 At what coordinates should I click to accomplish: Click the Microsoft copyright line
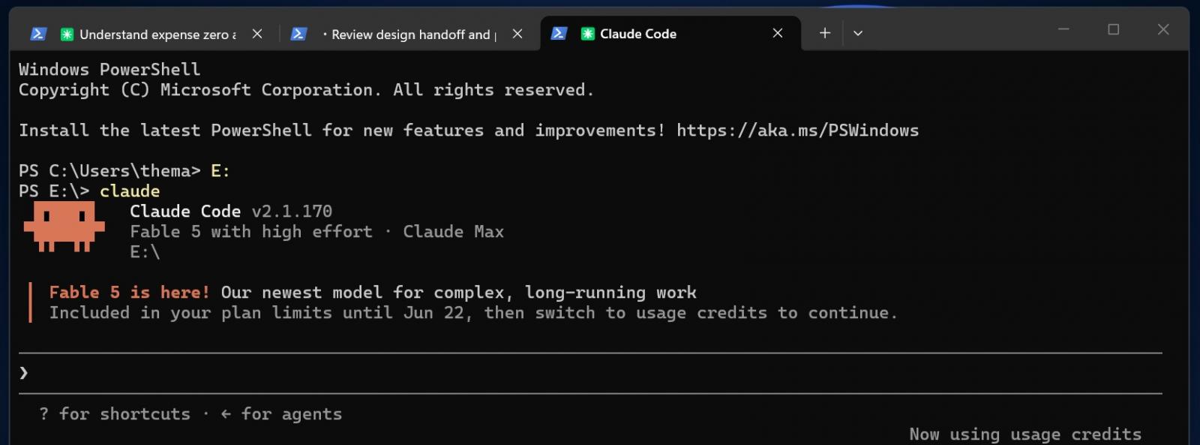tap(306, 90)
